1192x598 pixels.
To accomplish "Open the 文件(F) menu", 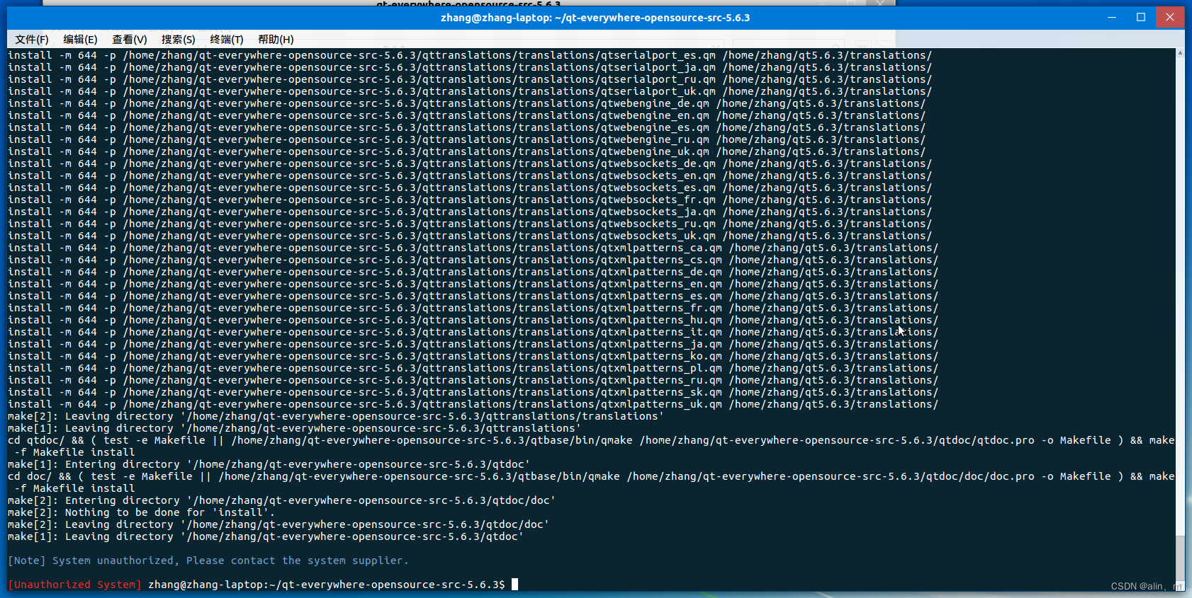I will (x=32, y=40).
